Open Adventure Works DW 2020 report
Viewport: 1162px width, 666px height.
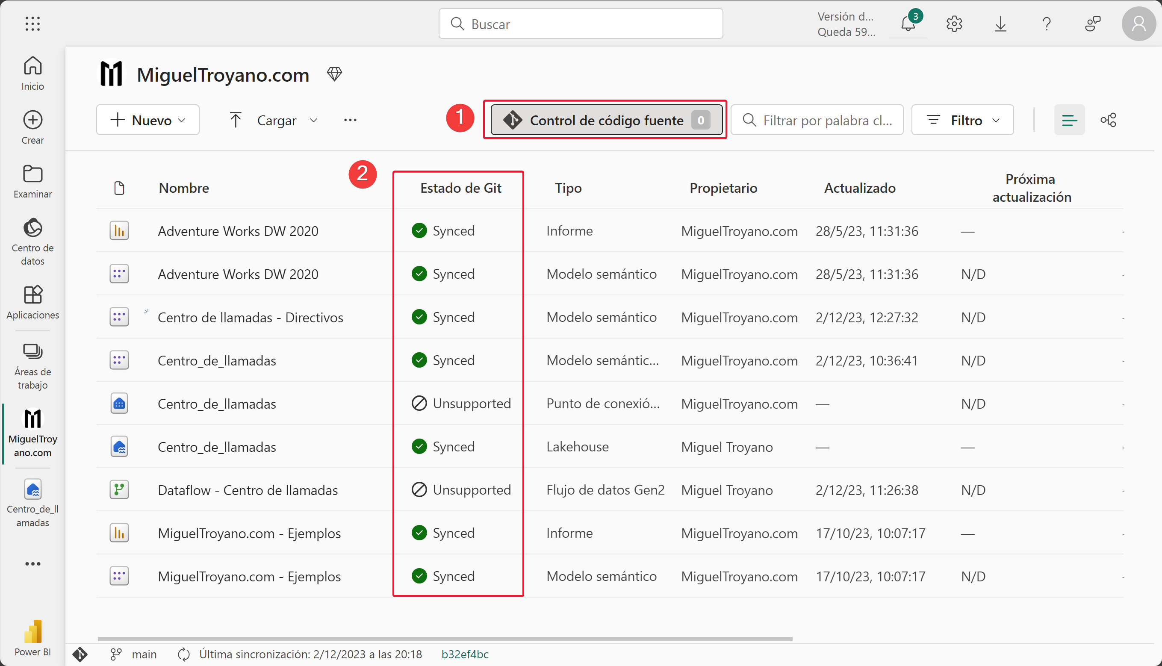click(x=238, y=231)
